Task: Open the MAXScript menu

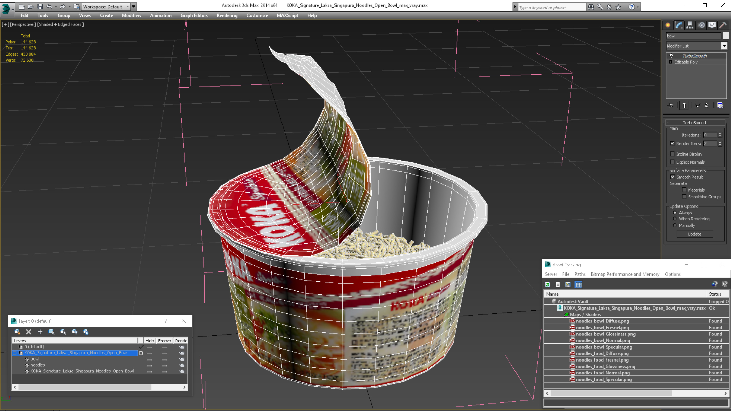Action: (x=288, y=15)
